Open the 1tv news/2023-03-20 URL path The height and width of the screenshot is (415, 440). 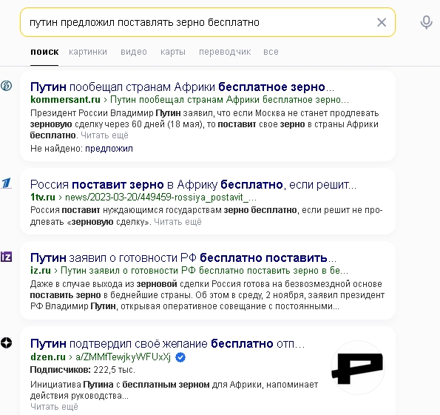pyautogui.click(x=160, y=198)
